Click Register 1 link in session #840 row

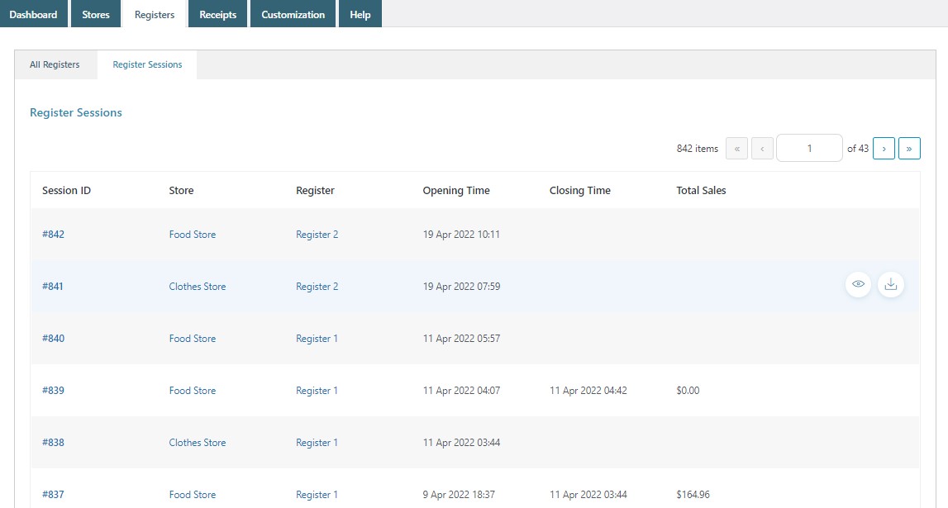click(317, 339)
